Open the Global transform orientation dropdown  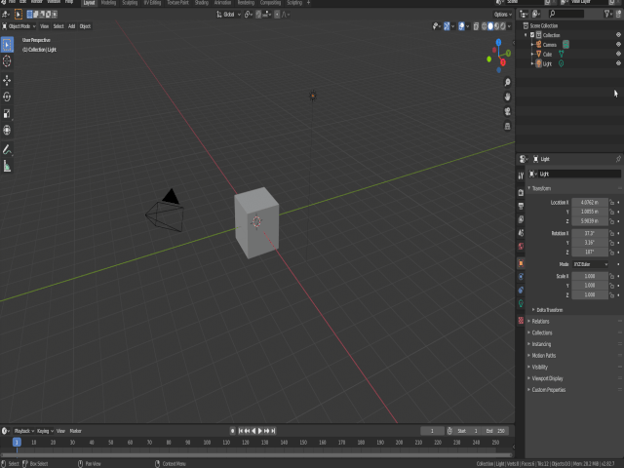coord(229,15)
